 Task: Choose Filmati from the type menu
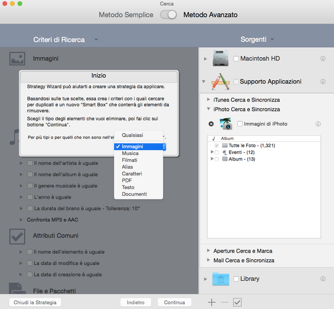coord(139,160)
